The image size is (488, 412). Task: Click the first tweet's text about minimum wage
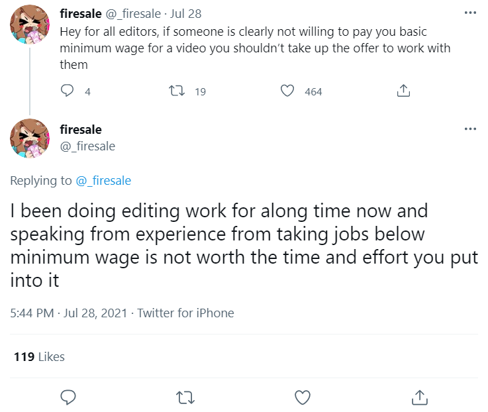(x=255, y=48)
